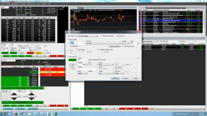Check the Request confirmation checkbox
Screen dimensions: 207x116
click(x=102, y=36)
